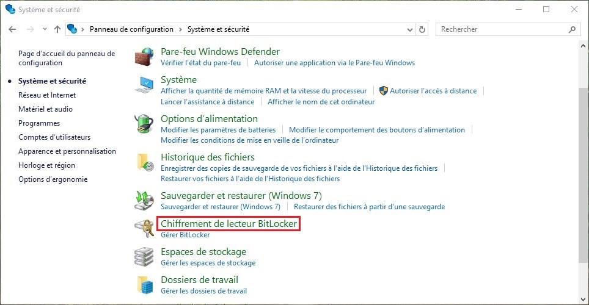Click the Système computer monitor icon
This screenshot has height=305, width=589.
(x=144, y=85)
